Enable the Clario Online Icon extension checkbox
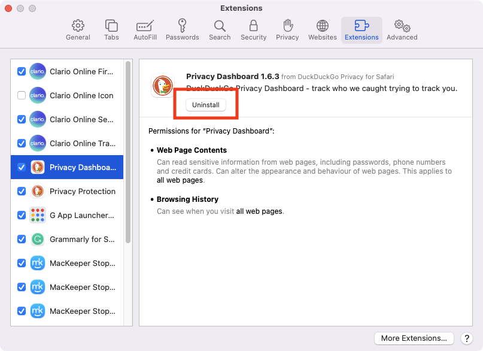 pos(22,95)
